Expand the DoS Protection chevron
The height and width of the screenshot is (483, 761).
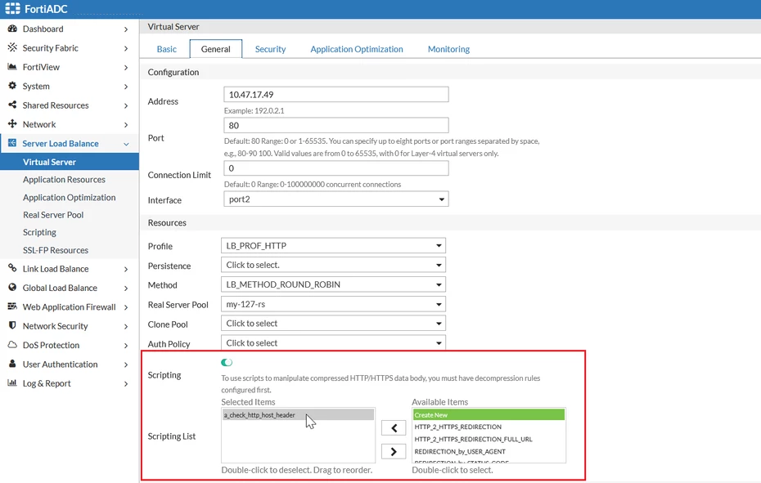click(126, 345)
